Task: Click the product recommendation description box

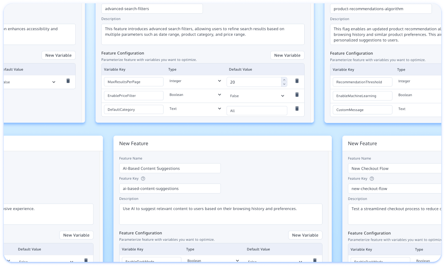Action: click(386, 34)
